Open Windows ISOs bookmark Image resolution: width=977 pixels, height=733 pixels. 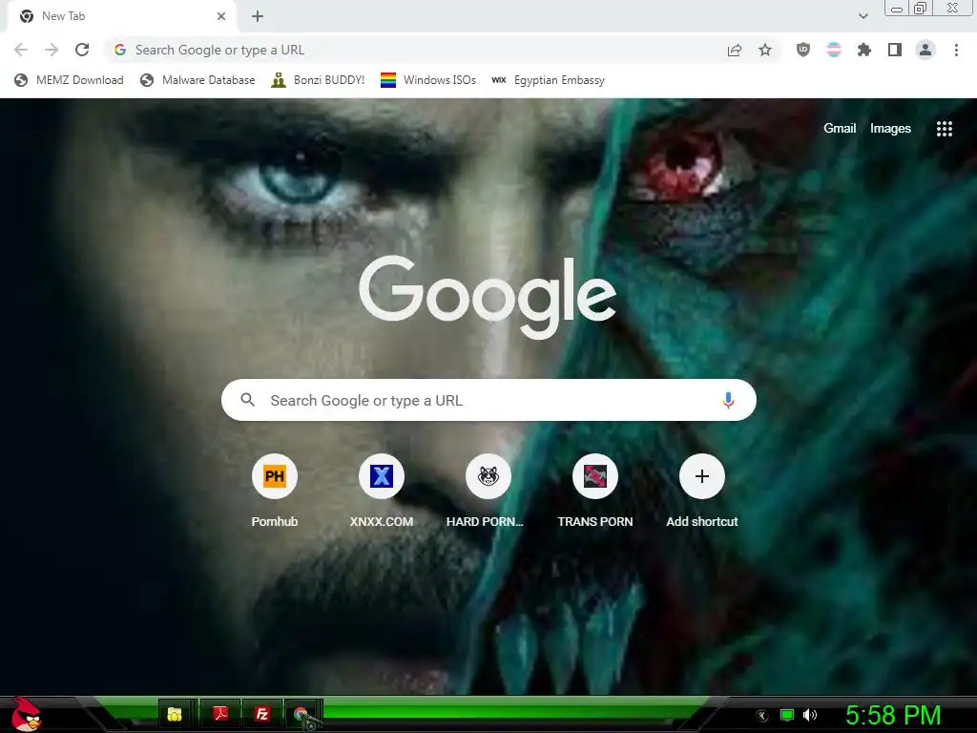tap(428, 80)
